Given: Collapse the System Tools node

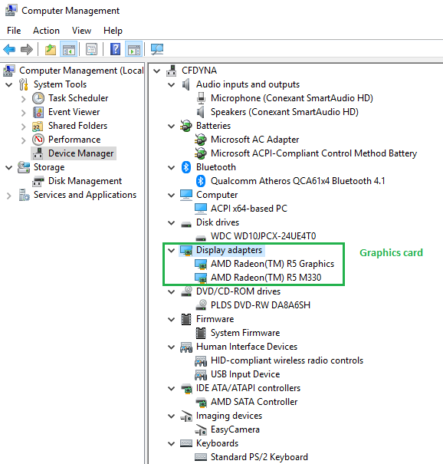Looking at the screenshot, I should (x=9, y=84).
